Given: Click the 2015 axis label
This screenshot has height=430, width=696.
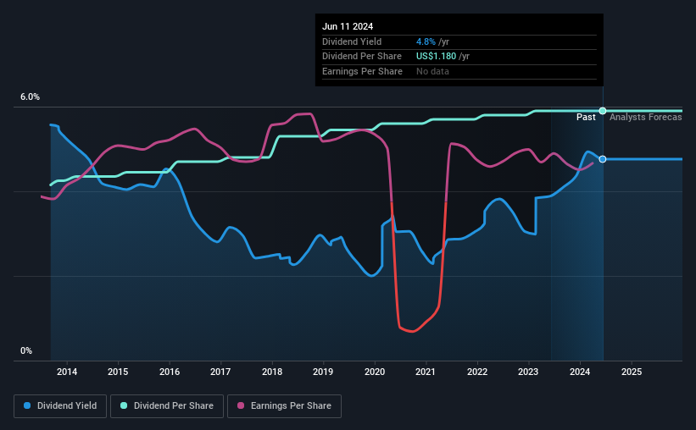Looking at the screenshot, I should (x=118, y=372).
